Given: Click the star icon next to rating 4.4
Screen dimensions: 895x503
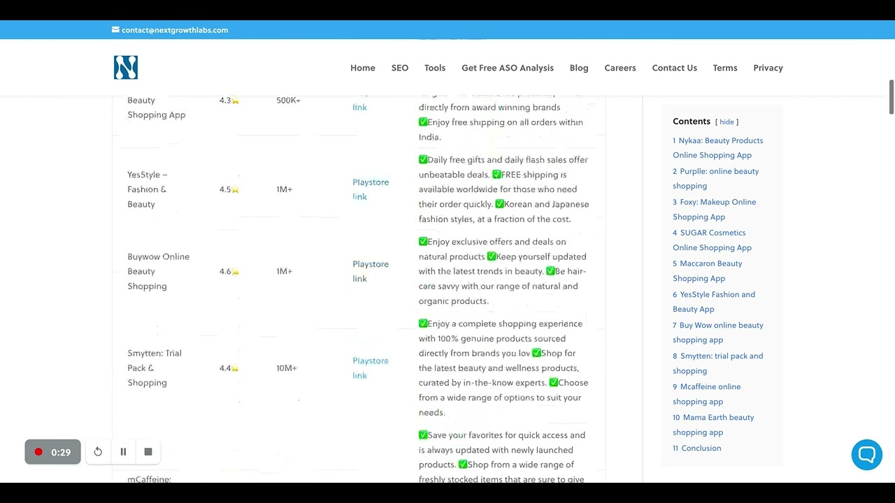Looking at the screenshot, I should [235, 368].
